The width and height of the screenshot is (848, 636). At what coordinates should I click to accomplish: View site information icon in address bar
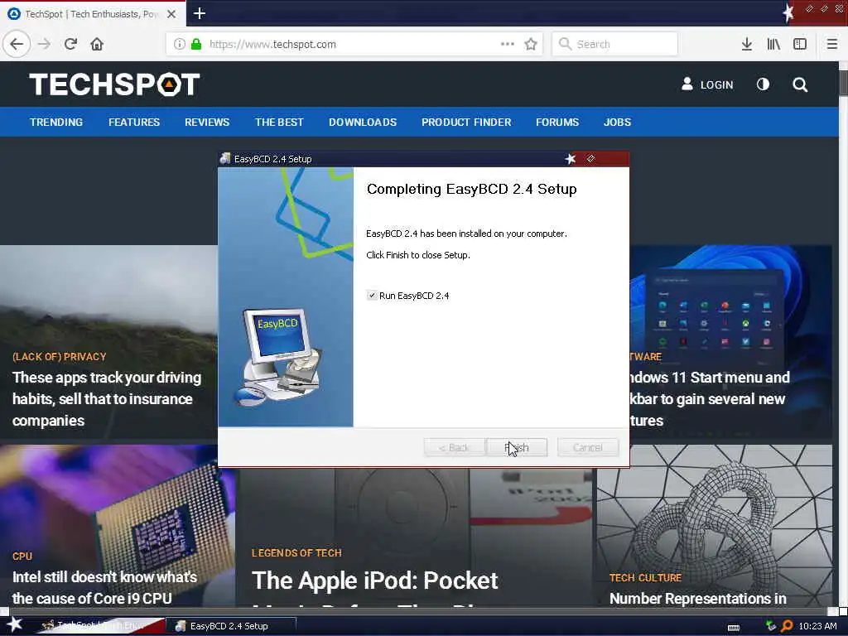(179, 44)
